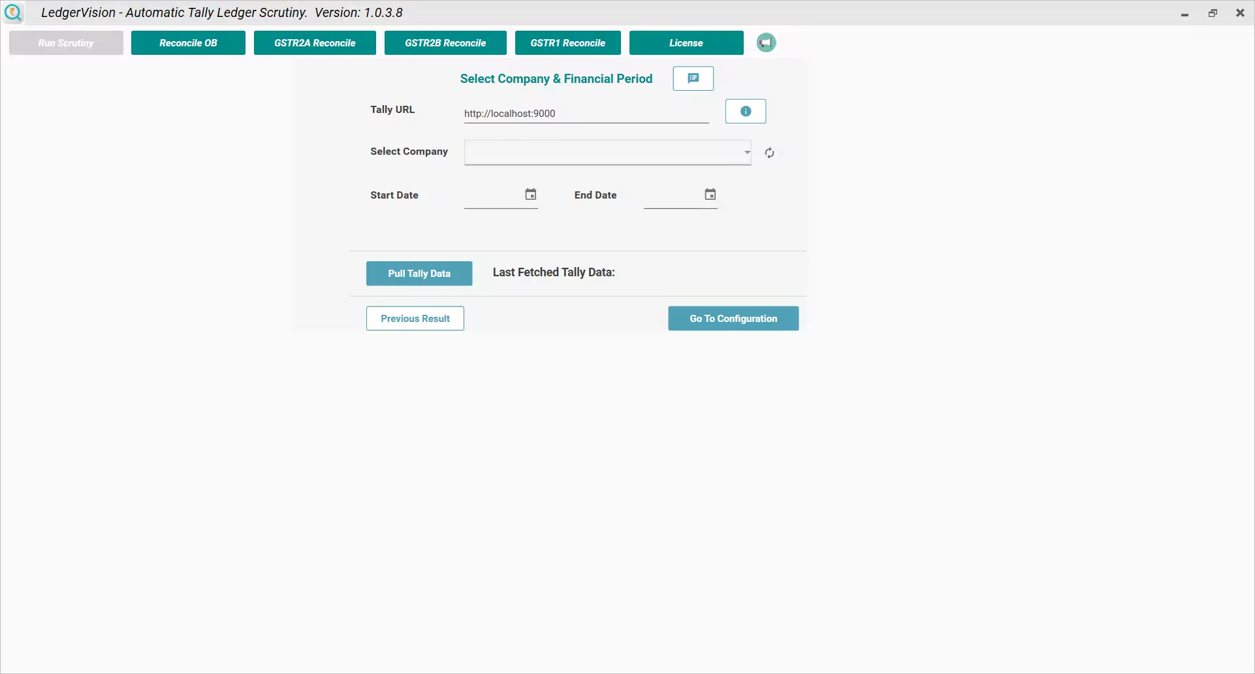Click the Run Scrutiny button
The height and width of the screenshot is (674, 1255).
click(x=66, y=43)
